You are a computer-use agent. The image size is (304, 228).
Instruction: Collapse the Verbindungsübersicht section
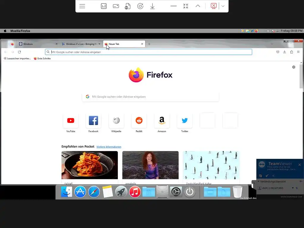click(258, 181)
